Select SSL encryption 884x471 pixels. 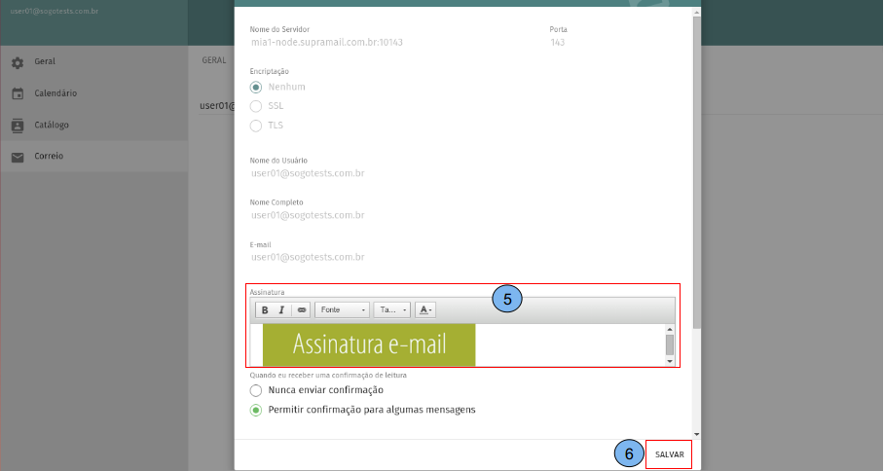(256, 106)
